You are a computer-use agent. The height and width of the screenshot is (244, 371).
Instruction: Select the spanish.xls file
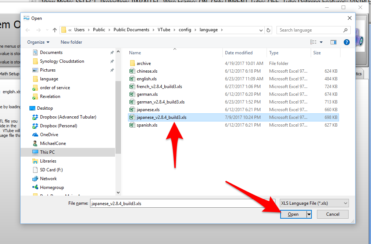(147, 125)
